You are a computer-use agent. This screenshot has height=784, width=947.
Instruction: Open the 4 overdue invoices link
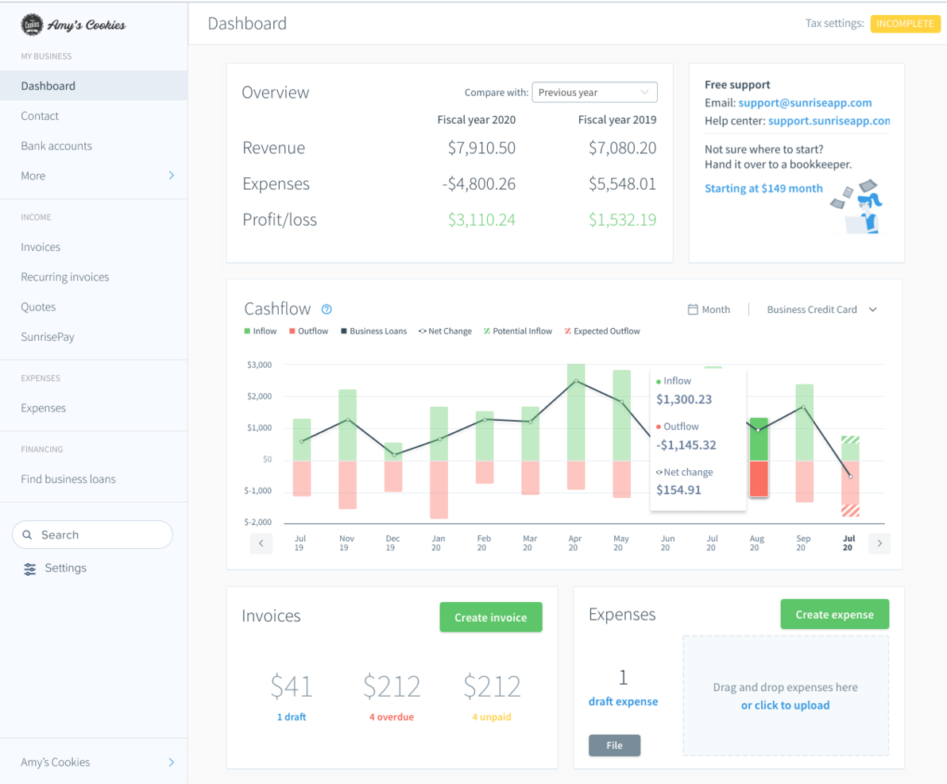point(391,716)
